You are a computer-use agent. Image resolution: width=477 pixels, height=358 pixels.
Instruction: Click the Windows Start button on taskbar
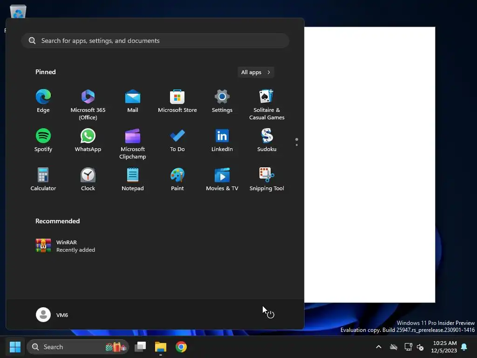[x=15, y=347]
